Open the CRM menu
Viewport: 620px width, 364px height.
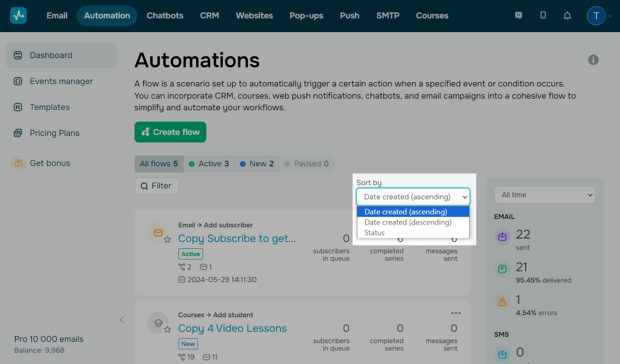210,15
